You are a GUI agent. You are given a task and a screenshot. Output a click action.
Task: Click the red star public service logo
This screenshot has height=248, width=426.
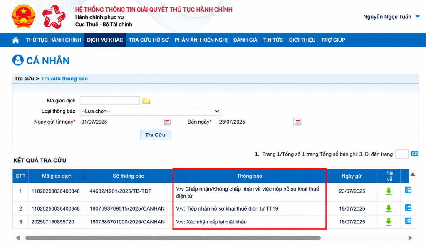coord(54,17)
